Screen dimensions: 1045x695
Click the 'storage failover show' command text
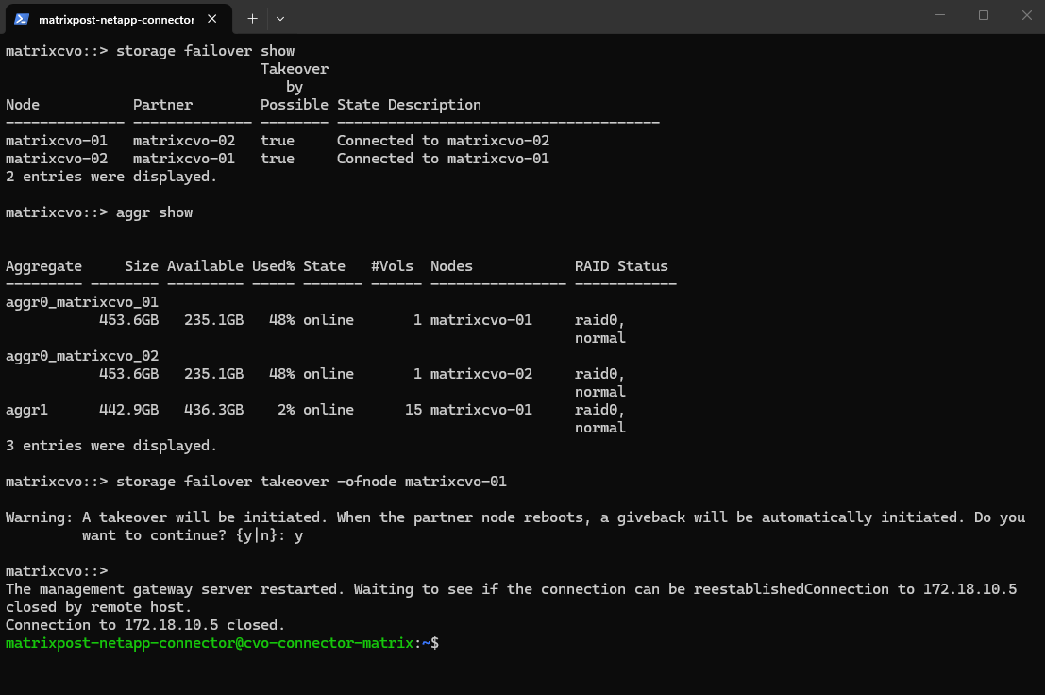click(205, 51)
